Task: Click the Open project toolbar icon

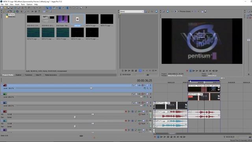Action: (5, 8)
